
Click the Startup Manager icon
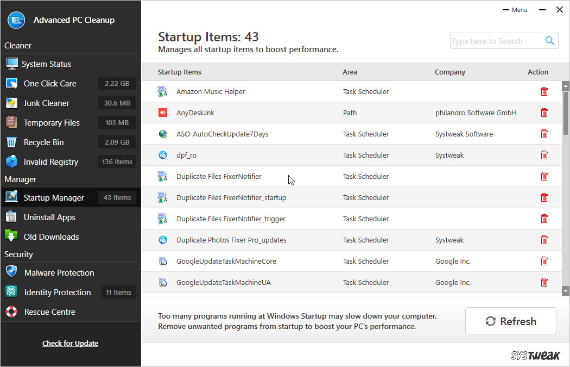[11, 197]
